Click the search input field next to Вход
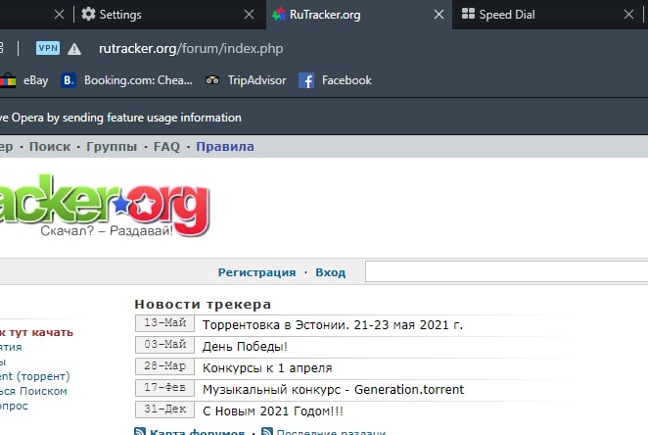Screen dimensions: 648x435 click(507, 271)
